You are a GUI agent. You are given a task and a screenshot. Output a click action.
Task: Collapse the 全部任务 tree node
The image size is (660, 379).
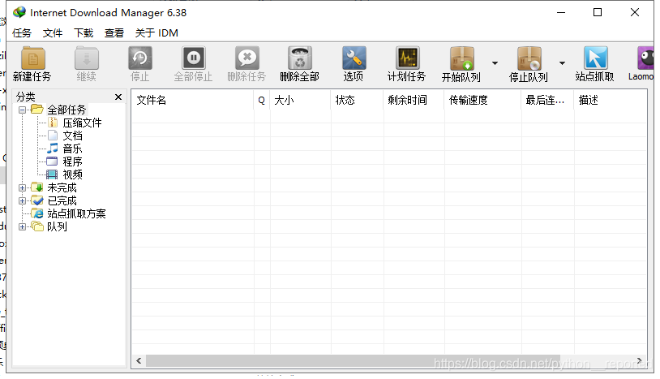(x=23, y=110)
